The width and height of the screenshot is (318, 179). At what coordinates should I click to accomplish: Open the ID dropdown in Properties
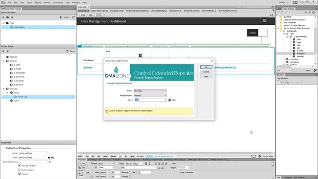[x=106, y=168]
